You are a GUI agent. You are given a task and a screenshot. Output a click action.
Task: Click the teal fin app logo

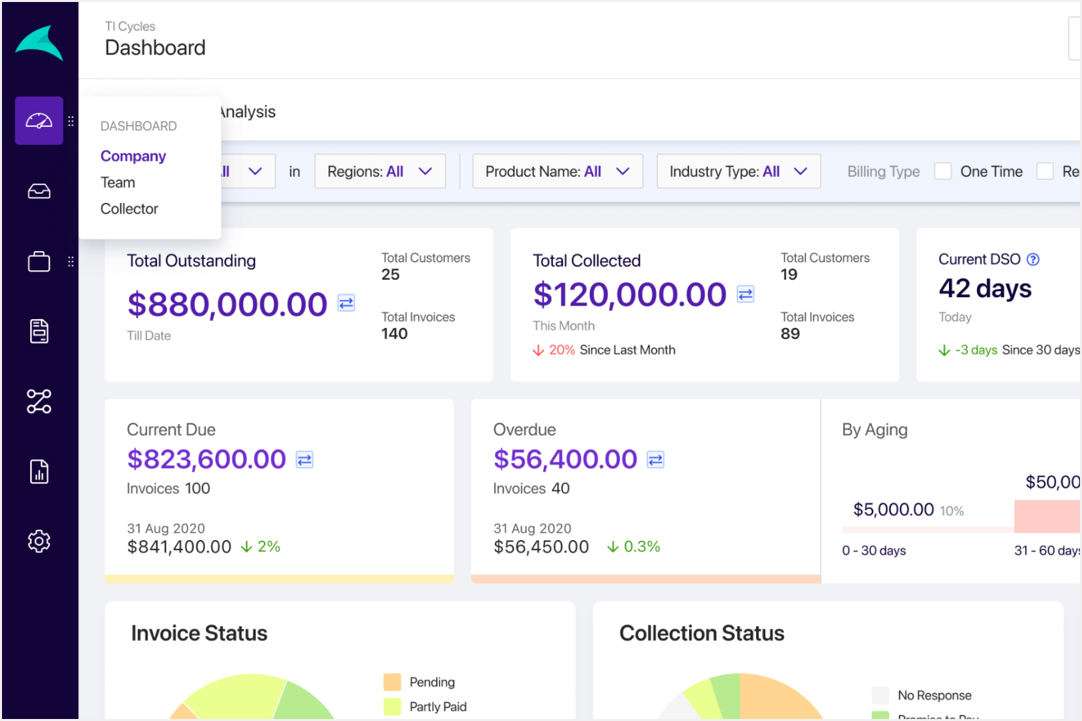(x=39, y=44)
